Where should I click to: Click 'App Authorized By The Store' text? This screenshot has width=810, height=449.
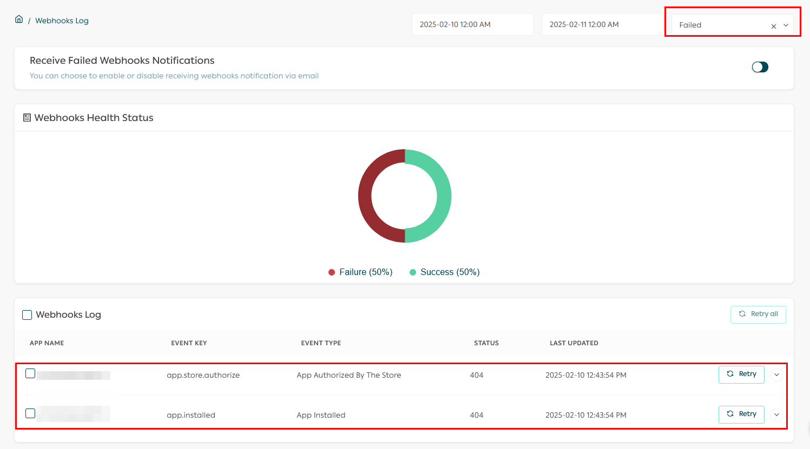click(349, 376)
